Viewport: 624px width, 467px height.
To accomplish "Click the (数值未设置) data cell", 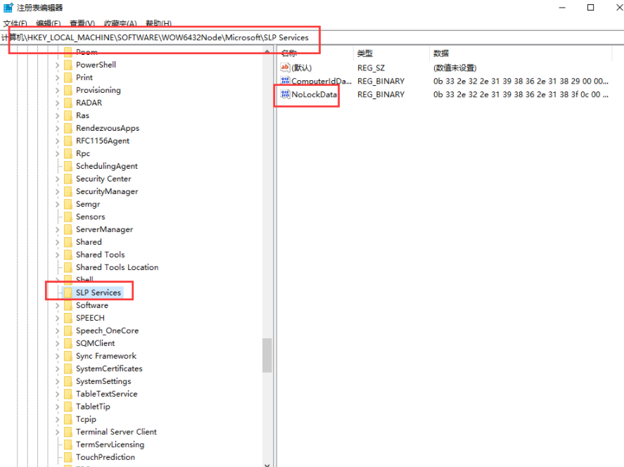I will [x=455, y=68].
